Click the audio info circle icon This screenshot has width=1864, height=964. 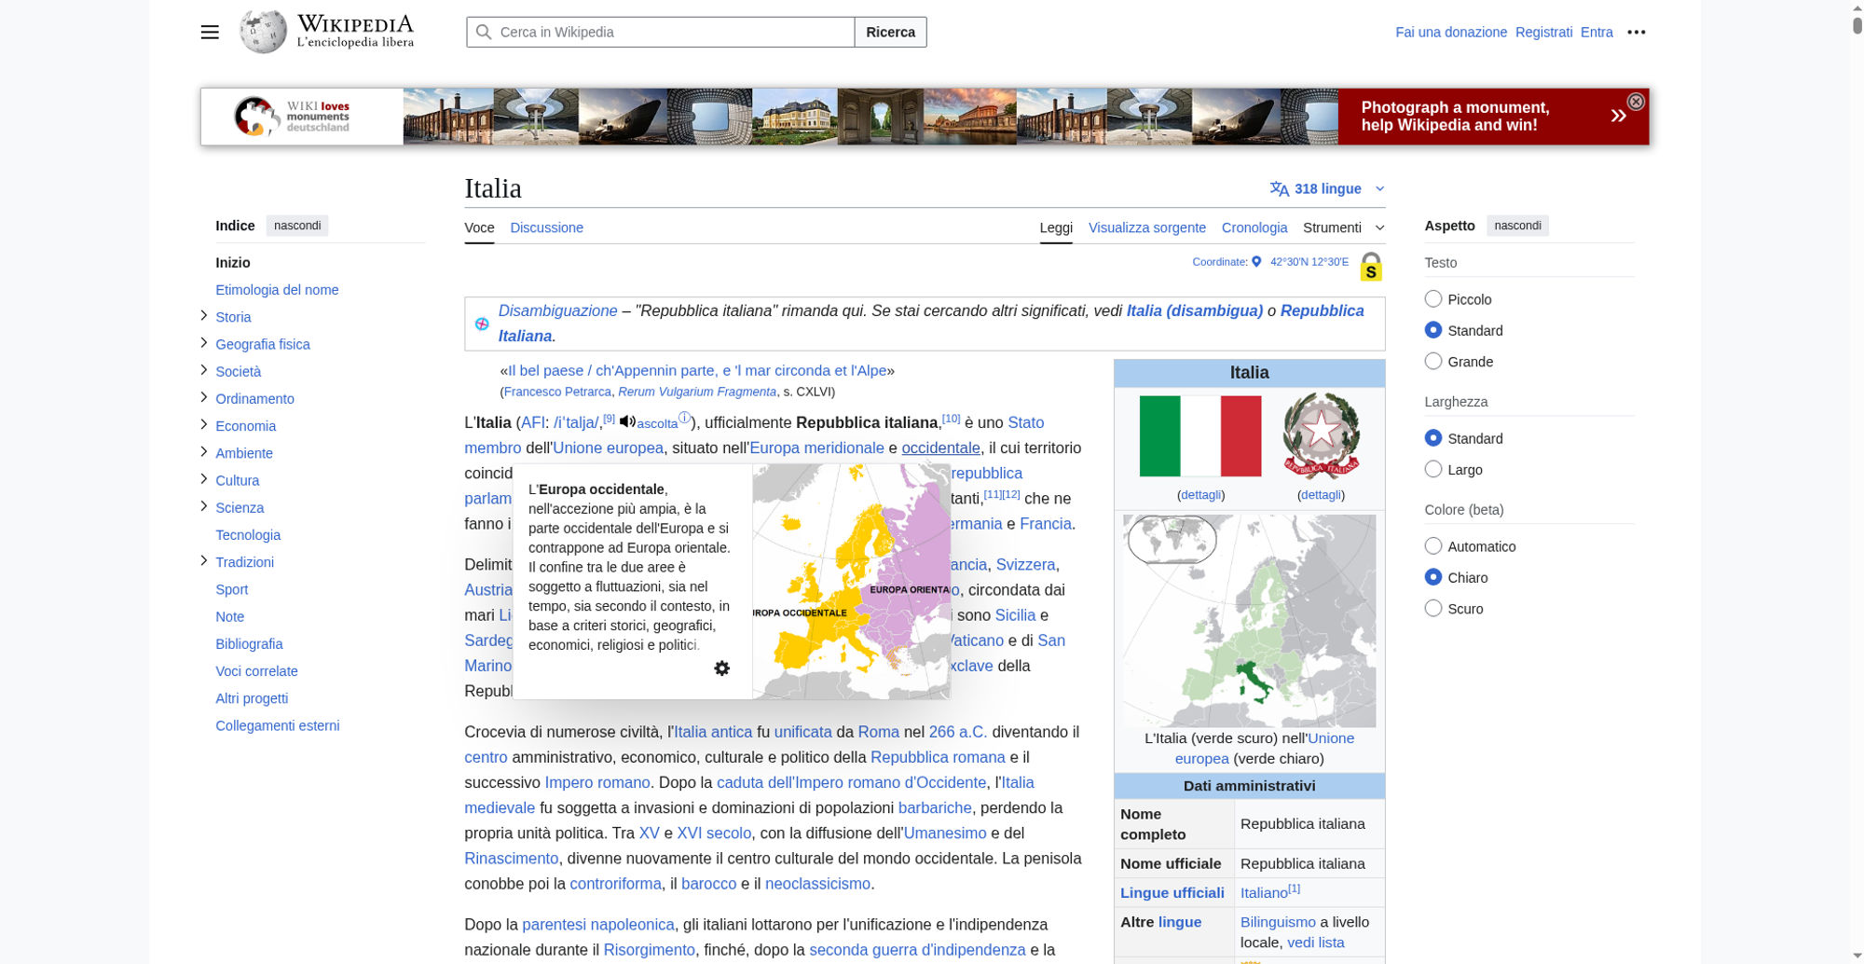point(684,418)
